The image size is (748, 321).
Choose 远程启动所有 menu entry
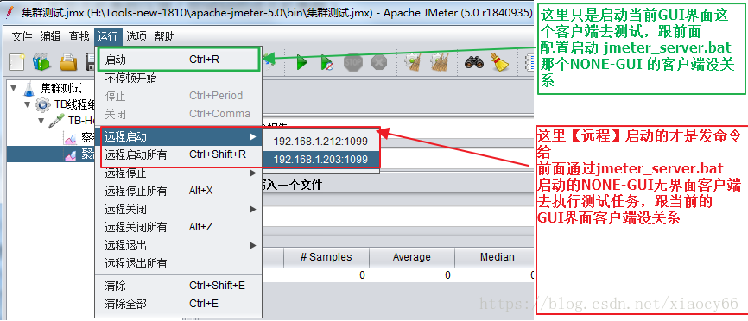179,154
